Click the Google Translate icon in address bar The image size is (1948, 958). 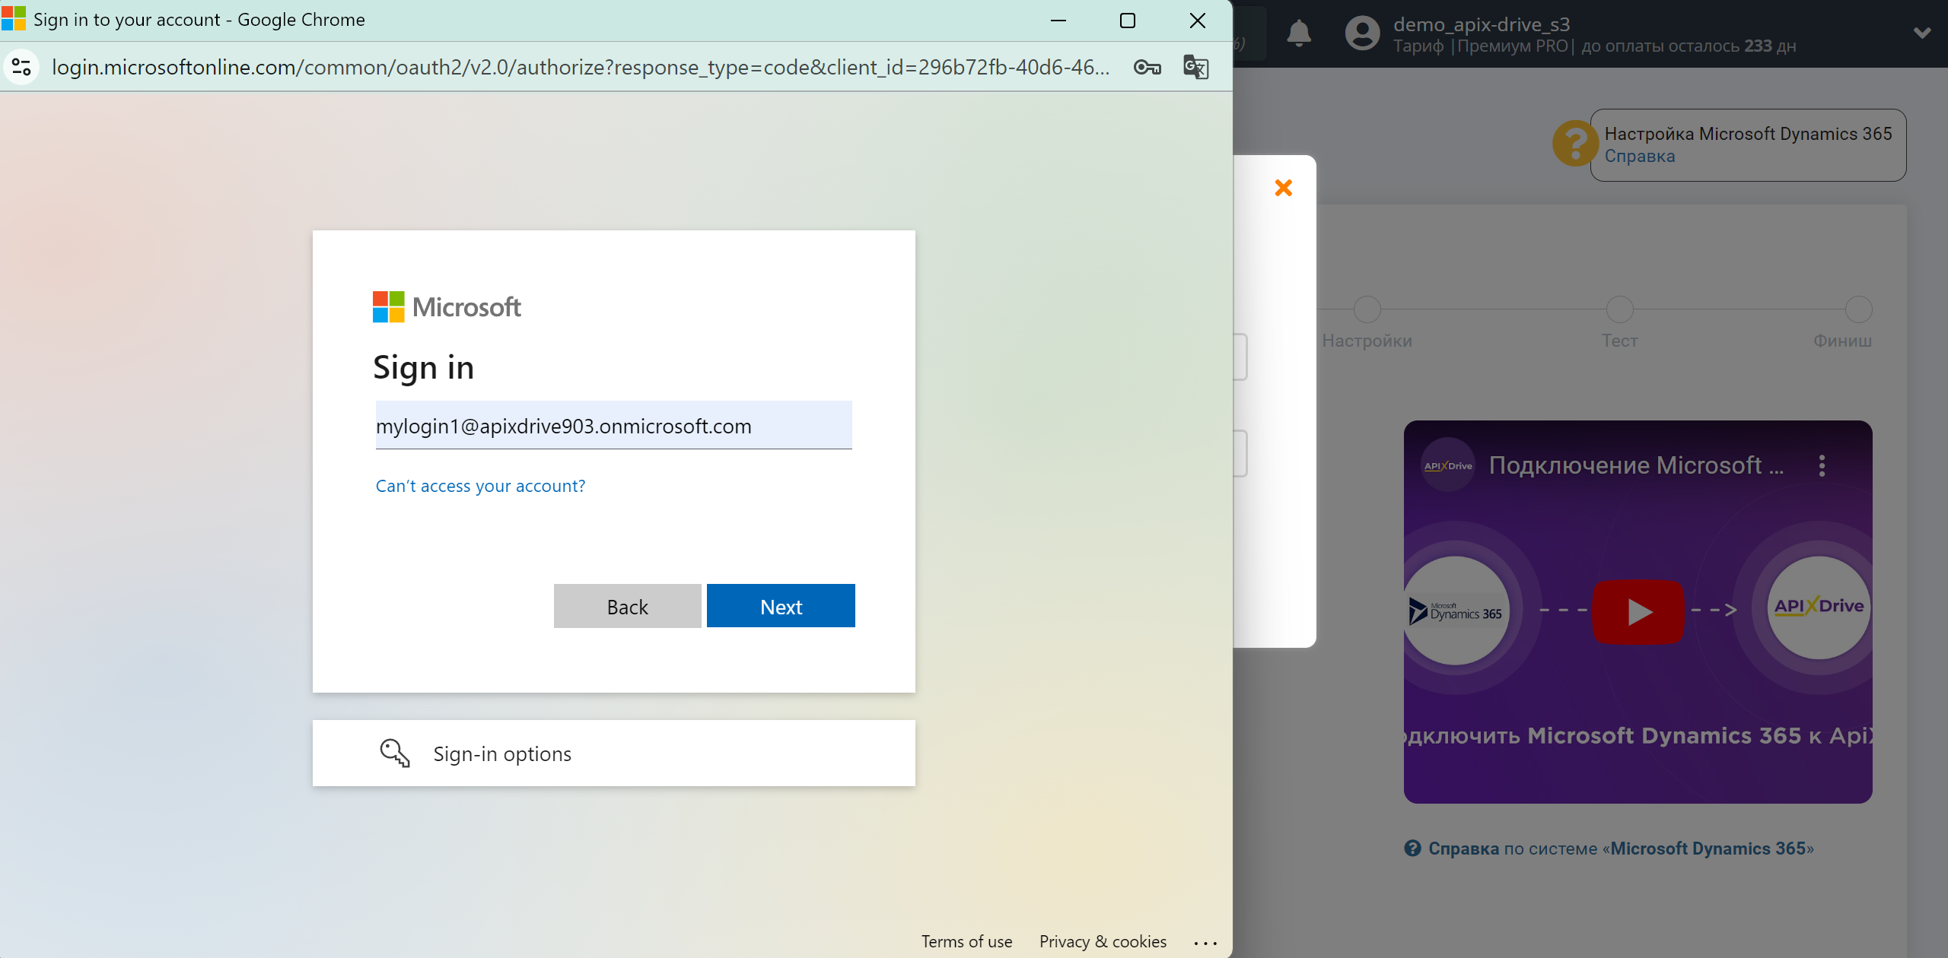1196,67
